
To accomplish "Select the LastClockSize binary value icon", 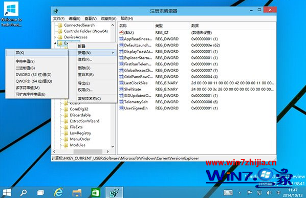I will tap(121, 83).
